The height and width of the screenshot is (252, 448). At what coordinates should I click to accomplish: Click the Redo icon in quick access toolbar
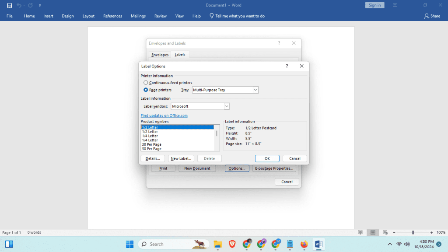point(30,5)
